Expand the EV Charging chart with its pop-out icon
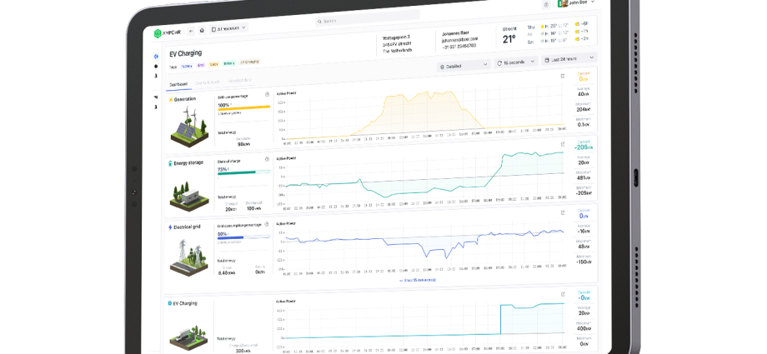Screen dimensions: 767x354 pos(563,295)
